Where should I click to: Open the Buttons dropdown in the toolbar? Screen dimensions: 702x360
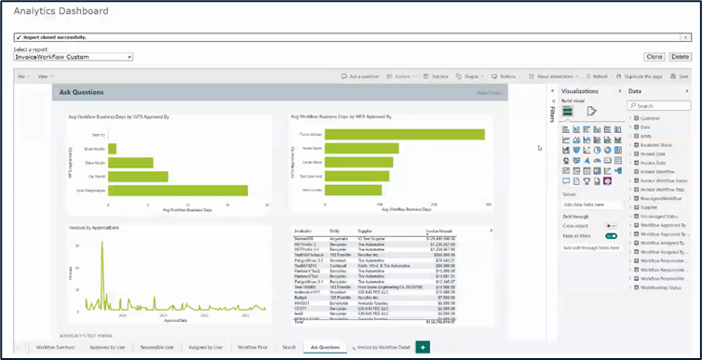(x=506, y=76)
